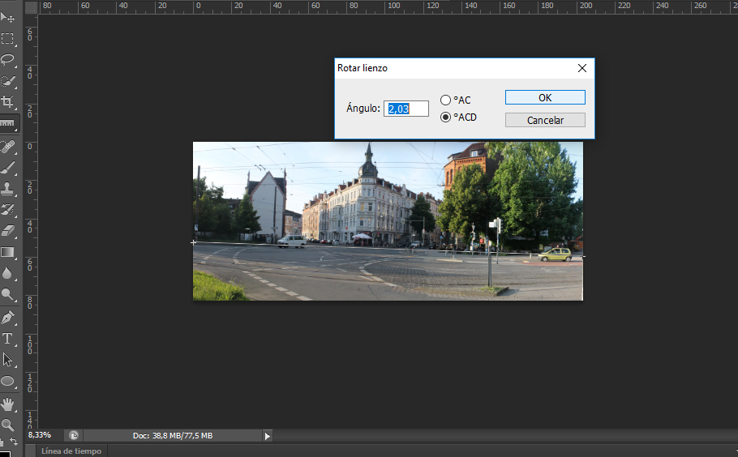This screenshot has width=738, height=457.
Task: Select the Lasso tool
Action: tap(8, 59)
